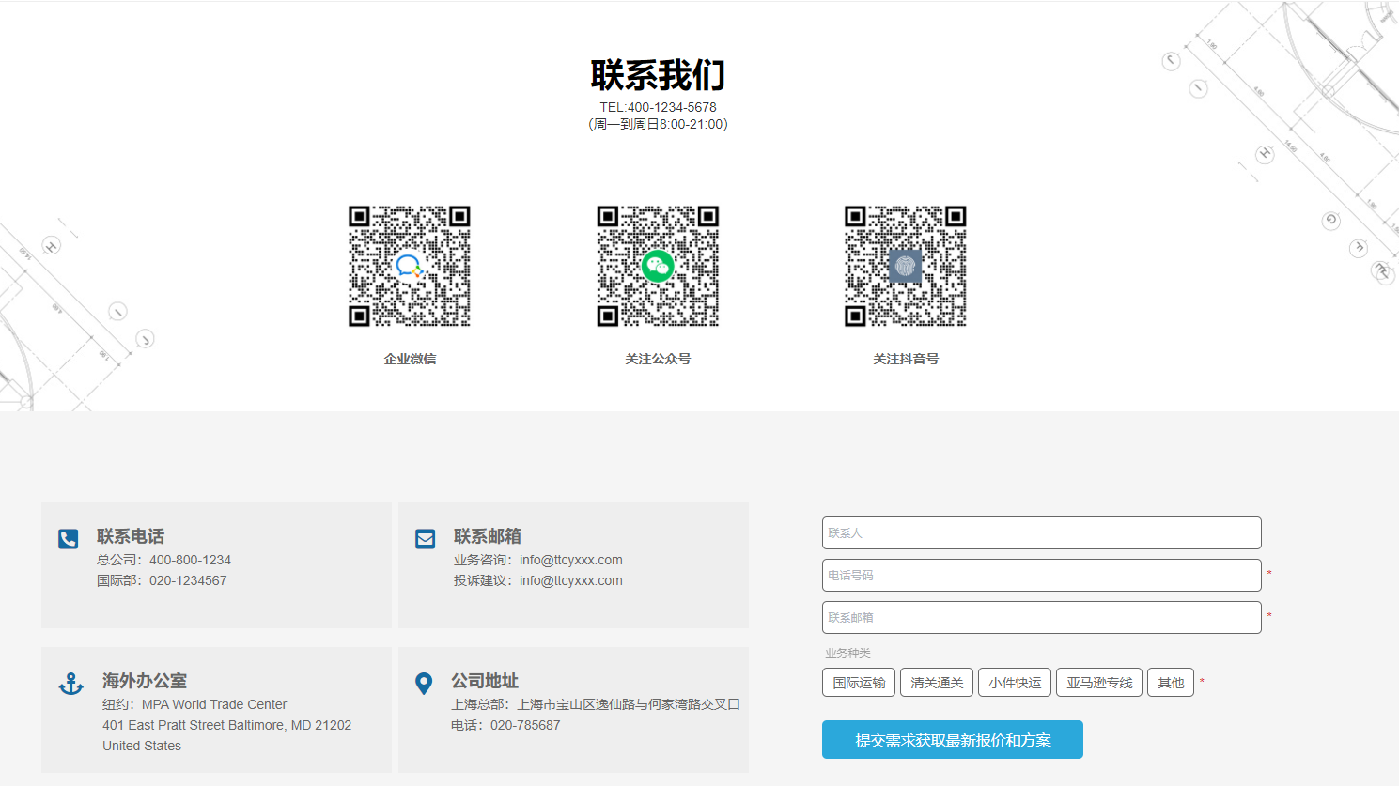Click the 联系邮箱 input field
This screenshot has height=786, width=1399.
click(1041, 617)
